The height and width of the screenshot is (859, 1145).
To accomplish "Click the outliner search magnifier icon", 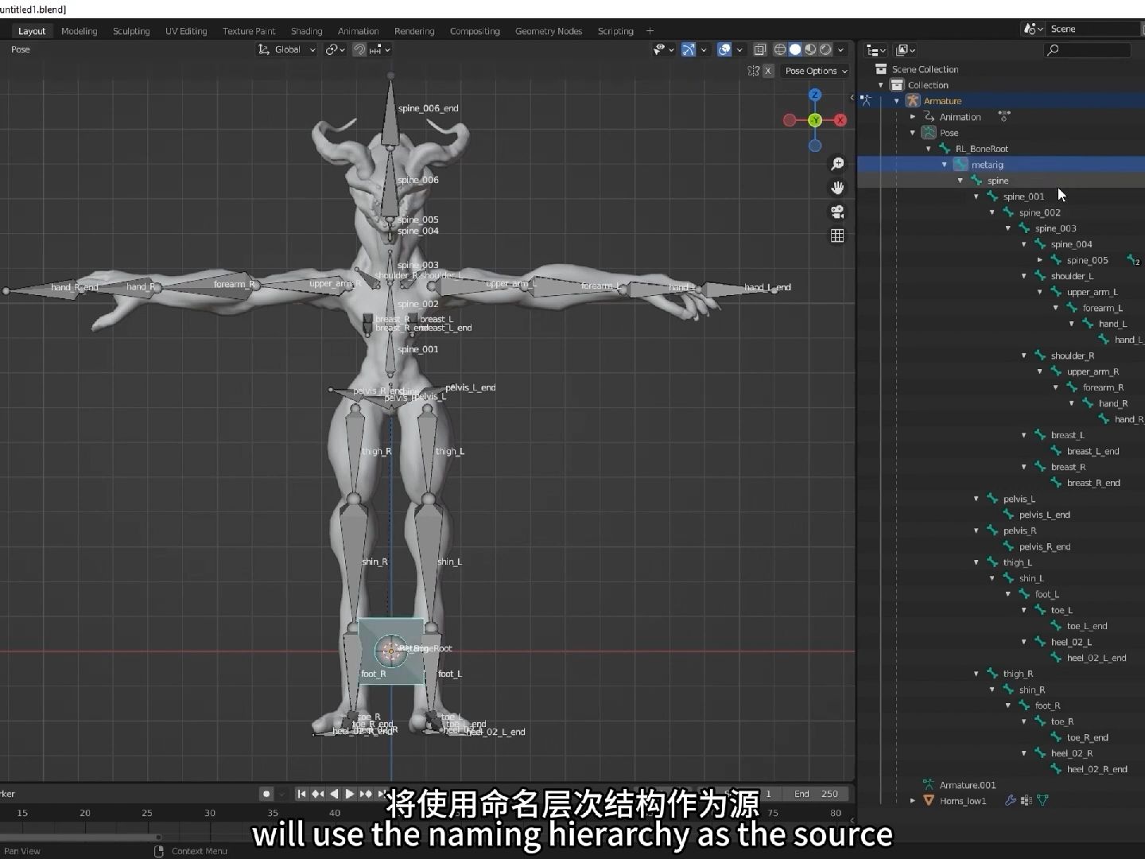I will [1053, 50].
